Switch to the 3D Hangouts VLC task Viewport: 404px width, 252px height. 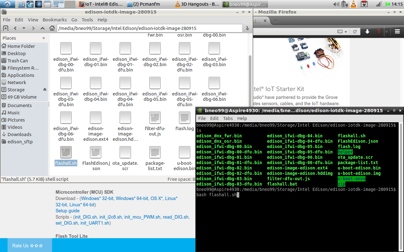coord(197,4)
